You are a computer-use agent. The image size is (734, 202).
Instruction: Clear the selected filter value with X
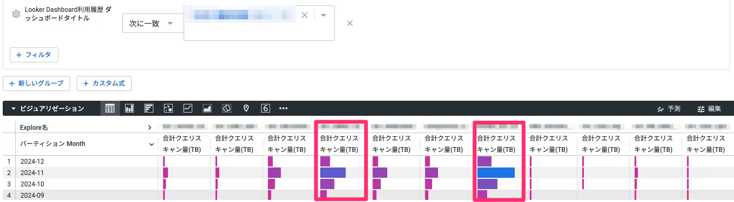[304, 15]
